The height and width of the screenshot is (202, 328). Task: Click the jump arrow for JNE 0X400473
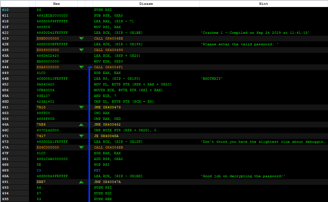click(x=81, y=107)
